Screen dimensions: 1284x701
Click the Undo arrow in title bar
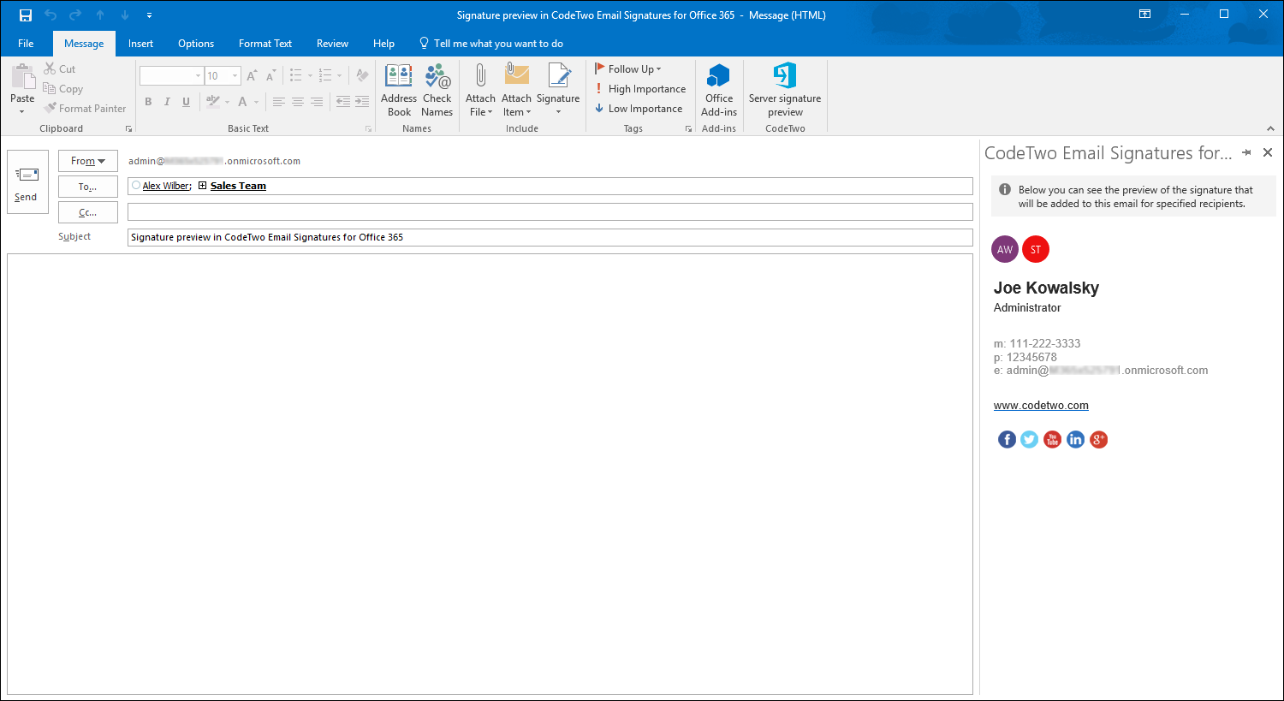51,15
